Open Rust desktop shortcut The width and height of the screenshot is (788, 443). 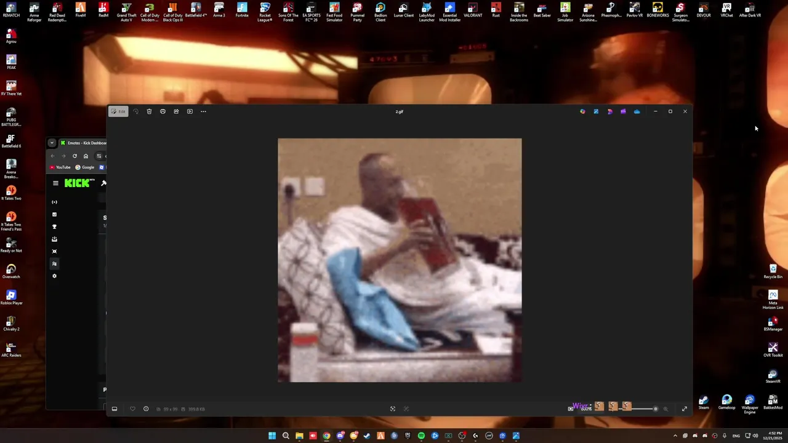[496, 10]
